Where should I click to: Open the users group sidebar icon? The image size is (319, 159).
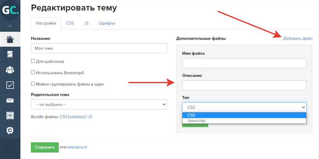(10, 70)
